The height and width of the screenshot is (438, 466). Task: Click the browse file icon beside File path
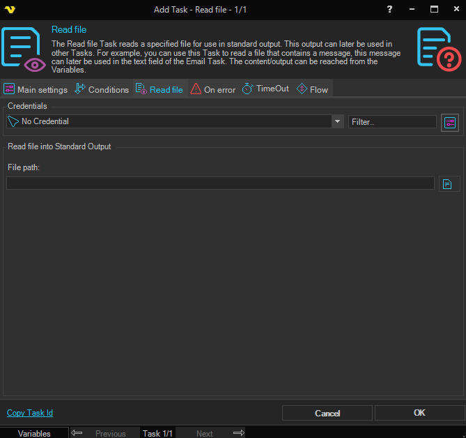click(449, 184)
